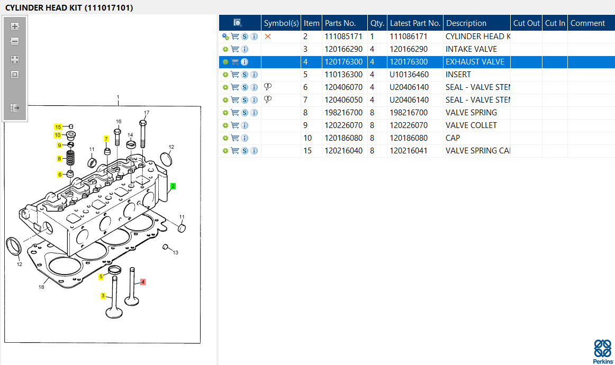Click the yellow callout 8 on the diagram

tap(60, 158)
